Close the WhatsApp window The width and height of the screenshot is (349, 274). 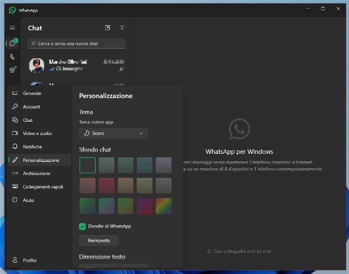point(338,9)
